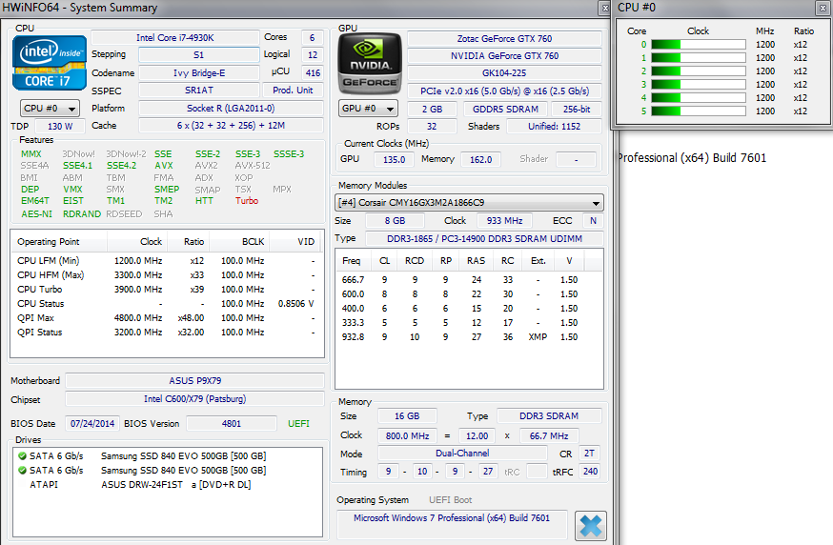Expand the Corsair memory module dropdown
Image resolution: width=833 pixels, height=545 pixels.
point(469,202)
